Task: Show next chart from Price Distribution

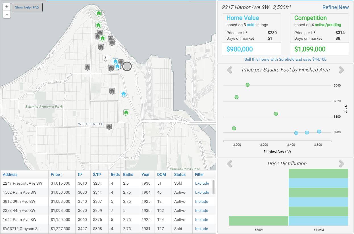Action: click(341, 164)
